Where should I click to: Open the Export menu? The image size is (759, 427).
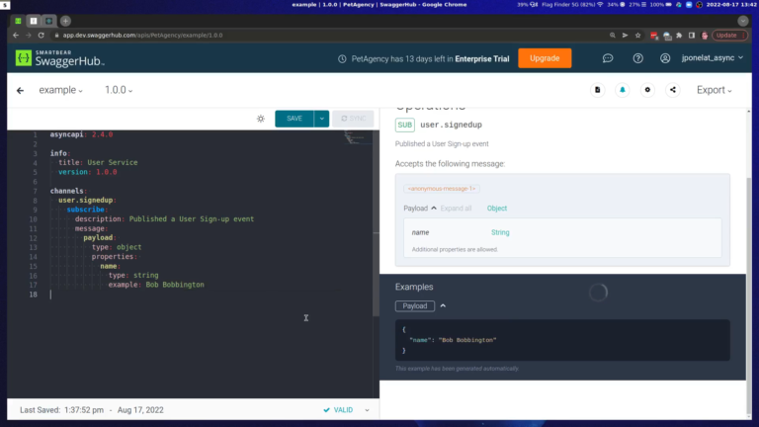click(714, 90)
